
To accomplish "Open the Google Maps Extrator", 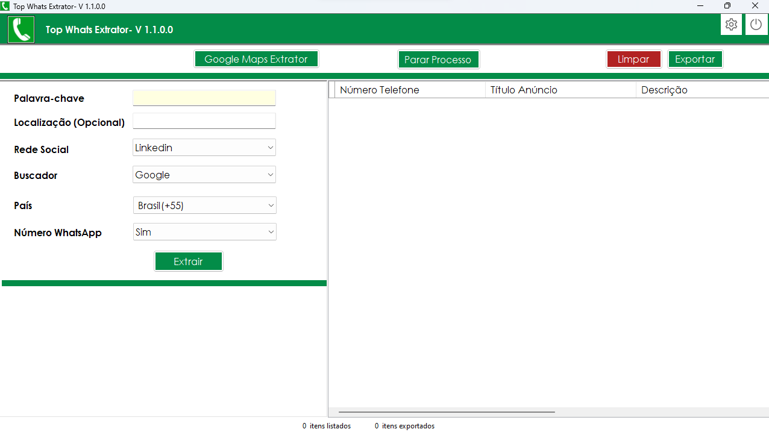I will point(256,59).
